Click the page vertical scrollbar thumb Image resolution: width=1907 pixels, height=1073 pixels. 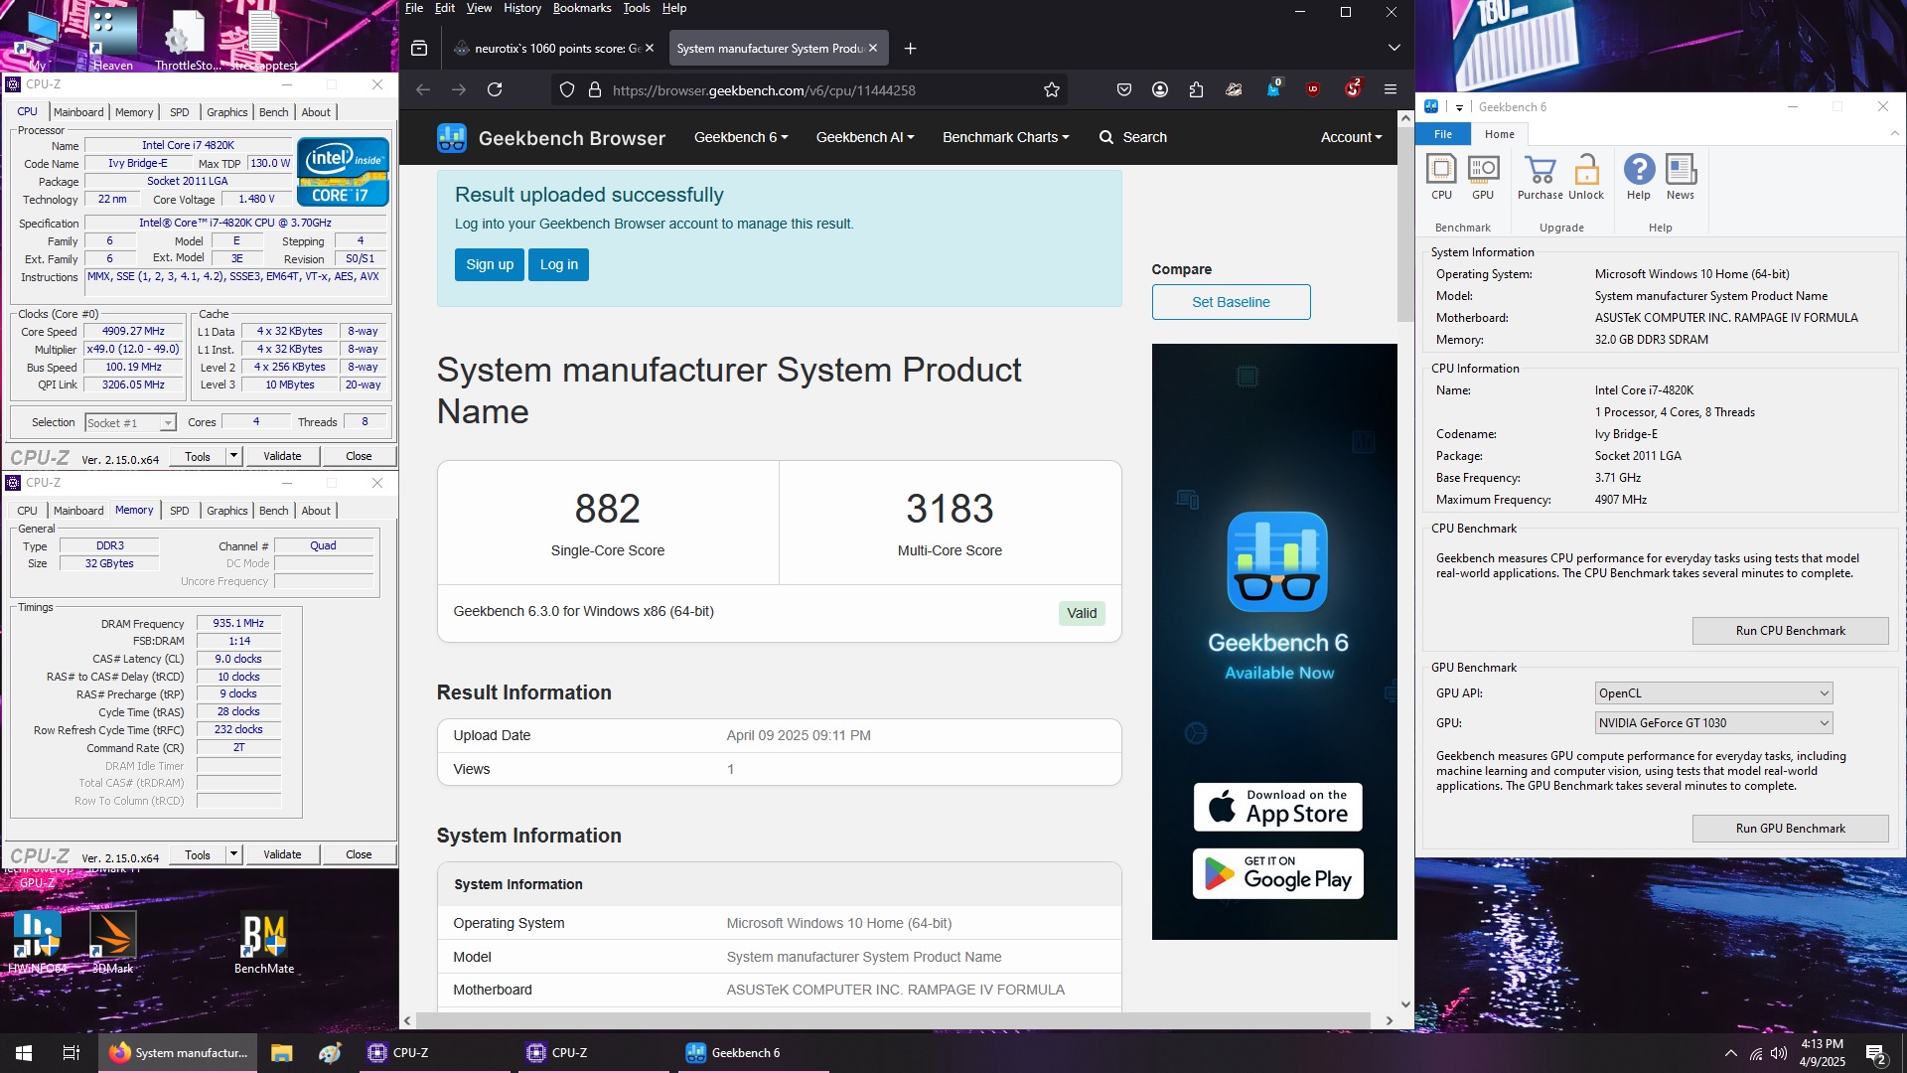tap(1405, 224)
